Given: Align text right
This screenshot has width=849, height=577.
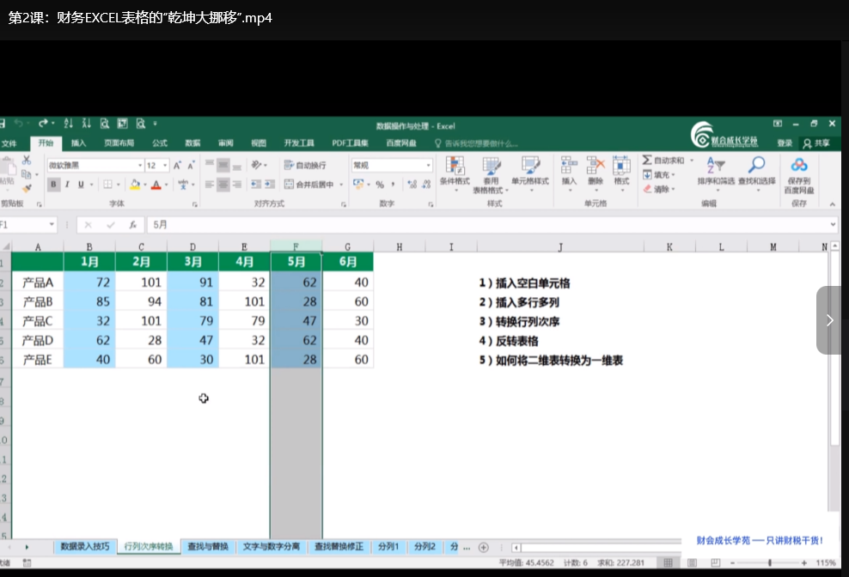Looking at the screenshot, I should [236, 185].
